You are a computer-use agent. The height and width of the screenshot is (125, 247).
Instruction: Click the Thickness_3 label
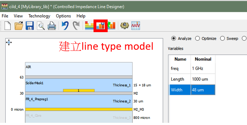click(x=121, y=117)
